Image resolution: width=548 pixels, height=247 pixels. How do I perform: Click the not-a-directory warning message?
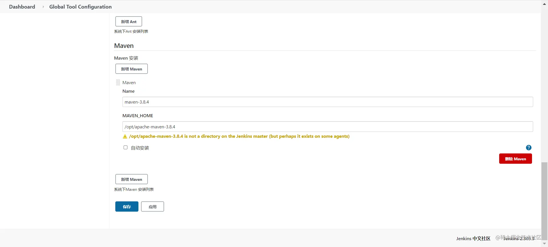[239, 136]
